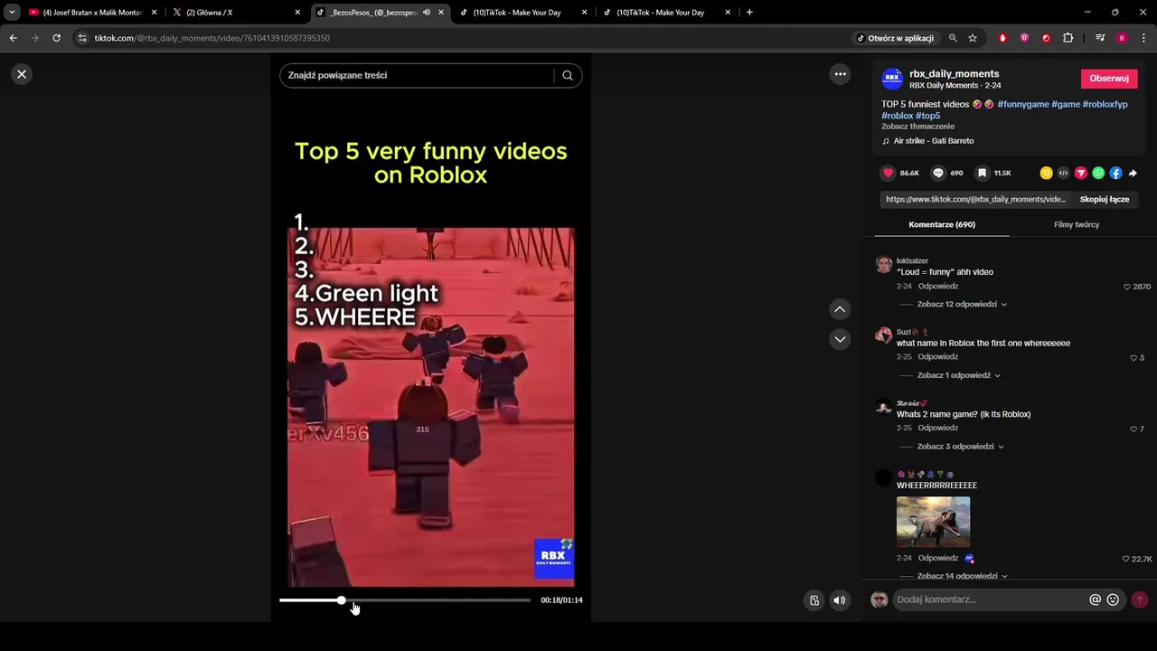Go to previous video with up arrow
The height and width of the screenshot is (651, 1157).
tap(840, 309)
